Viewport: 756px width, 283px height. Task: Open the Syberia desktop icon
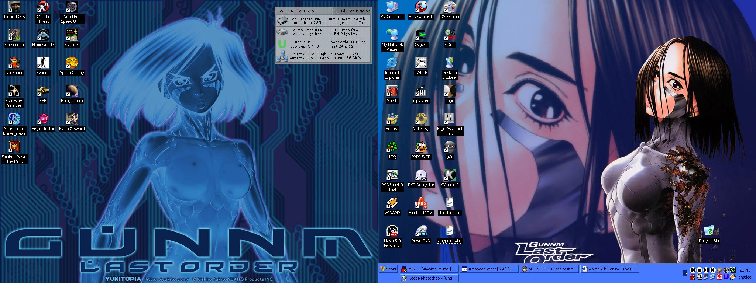click(43, 66)
